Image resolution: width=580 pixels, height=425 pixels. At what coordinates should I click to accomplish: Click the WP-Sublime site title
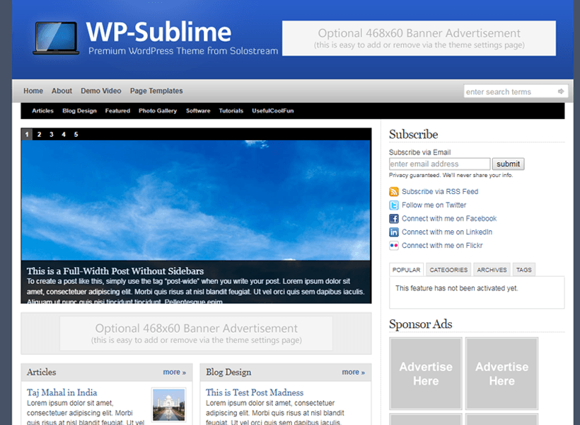158,31
